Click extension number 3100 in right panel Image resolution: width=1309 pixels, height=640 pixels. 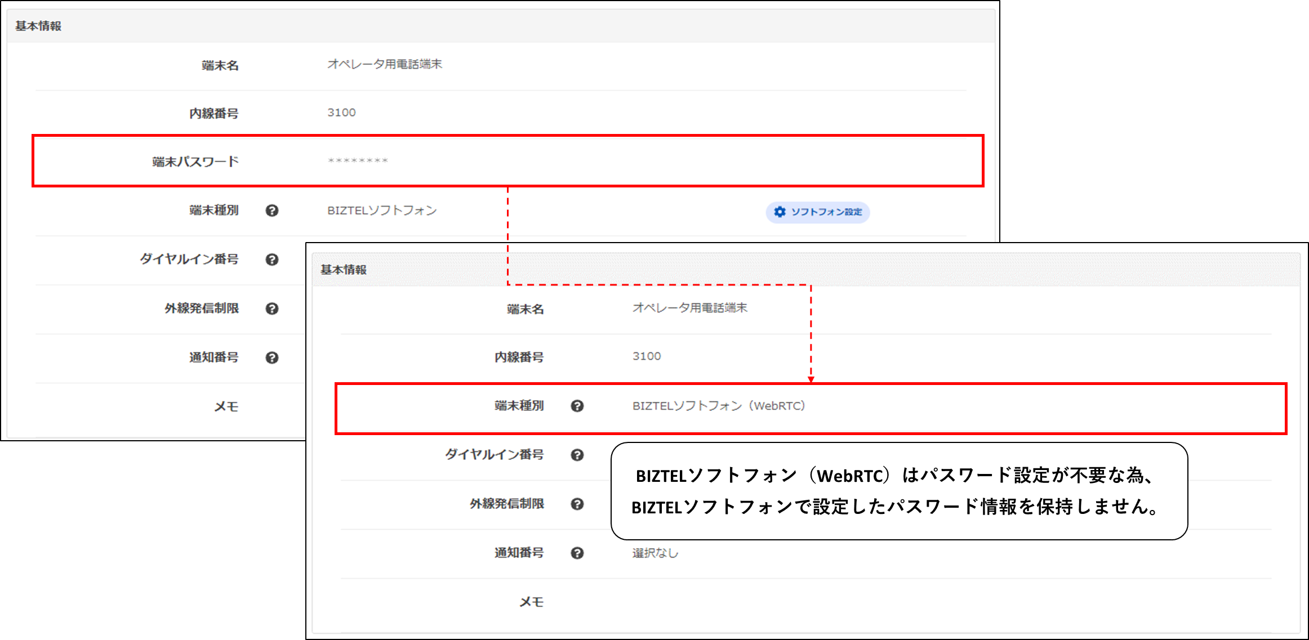coord(647,356)
